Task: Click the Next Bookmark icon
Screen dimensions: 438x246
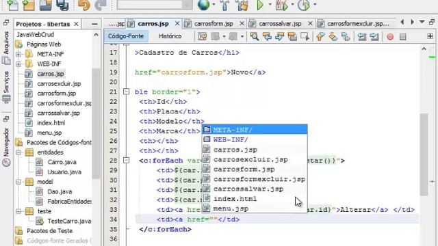Action: (x=333, y=36)
